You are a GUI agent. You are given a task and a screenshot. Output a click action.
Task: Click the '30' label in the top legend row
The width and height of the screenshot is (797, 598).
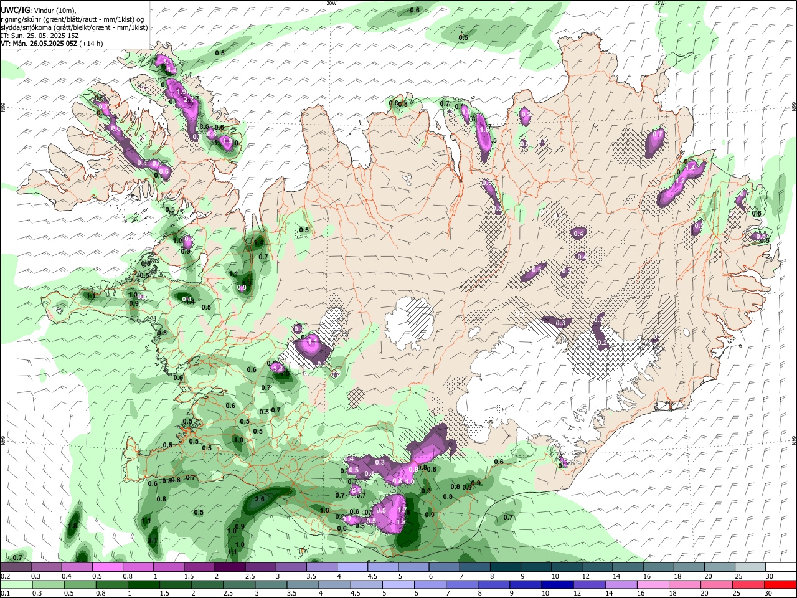pyautogui.click(x=769, y=576)
